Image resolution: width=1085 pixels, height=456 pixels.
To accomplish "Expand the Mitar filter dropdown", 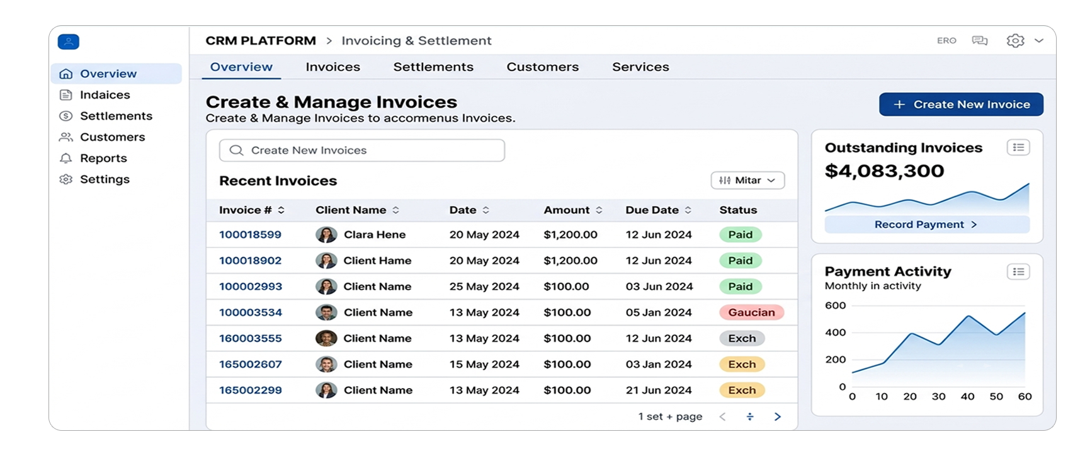I will [747, 180].
